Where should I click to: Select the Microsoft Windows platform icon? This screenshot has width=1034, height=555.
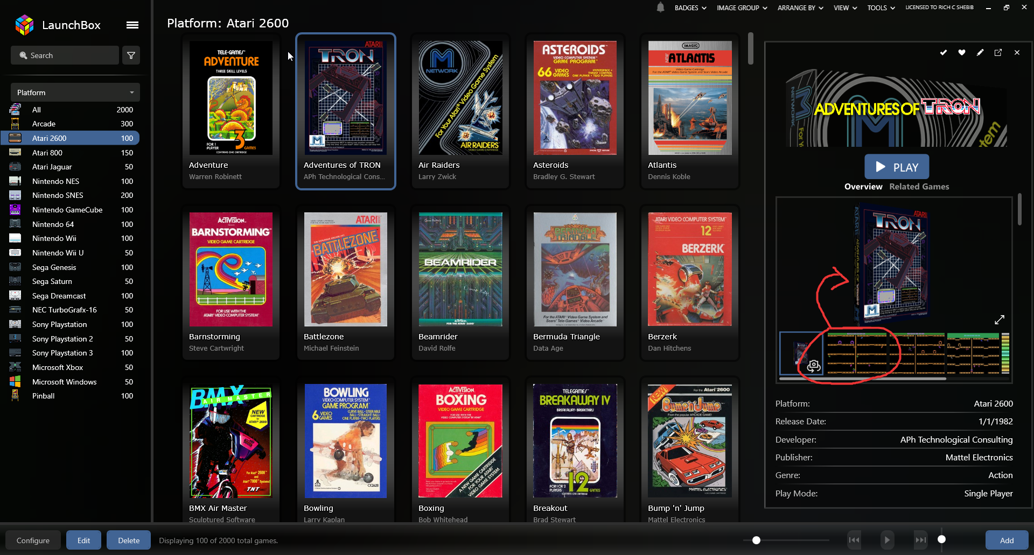click(x=15, y=382)
